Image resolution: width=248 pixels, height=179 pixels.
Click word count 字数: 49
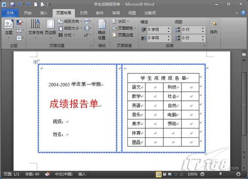click(x=32, y=174)
